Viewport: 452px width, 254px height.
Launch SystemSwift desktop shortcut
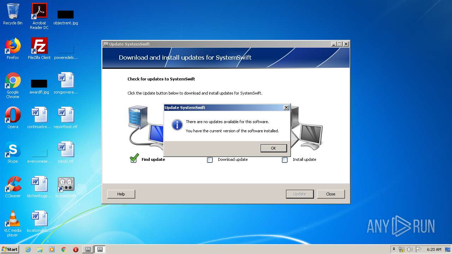(66, 187)
